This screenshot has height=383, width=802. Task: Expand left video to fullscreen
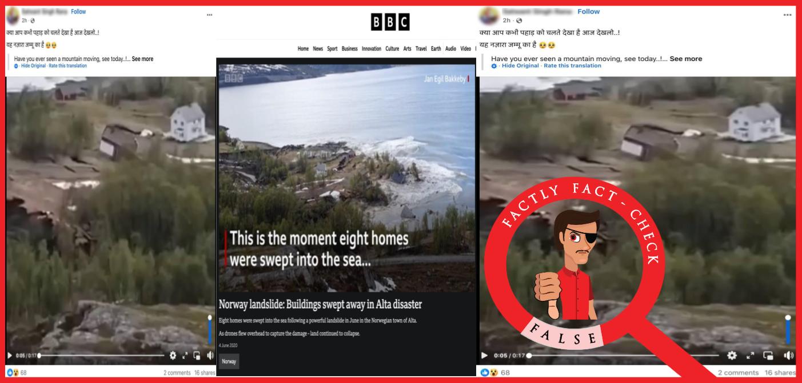coord(185,356)
